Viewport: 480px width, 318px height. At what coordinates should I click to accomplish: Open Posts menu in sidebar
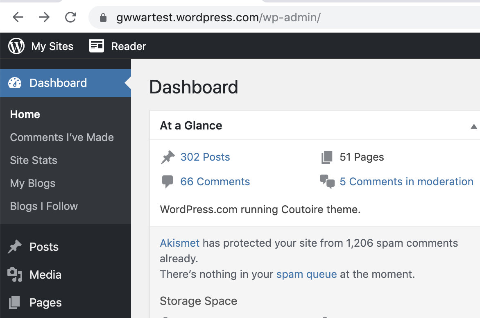pos(44,247)
